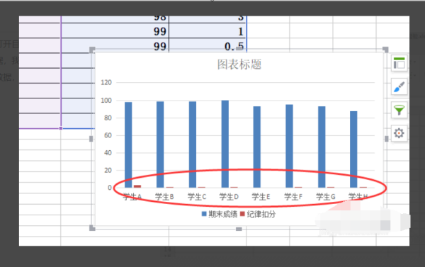This screenshot has height=267, width=425.
Task: Select the red bar for 学生A
Action: pos(137,186)
